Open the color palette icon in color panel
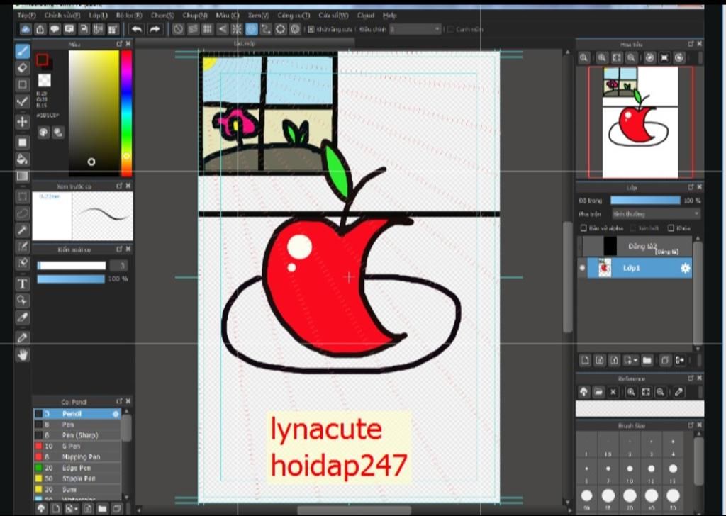This screenshot has height=516, width=726. [43, 133]
